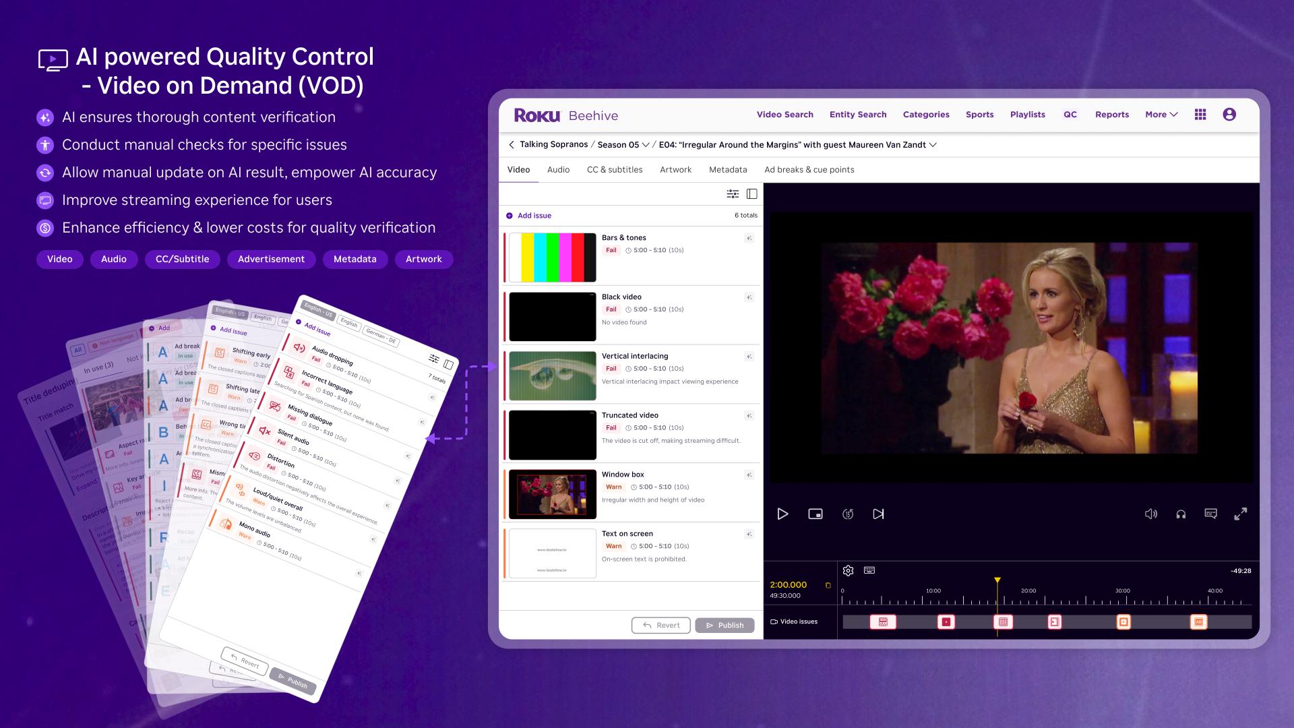Mute audio with the volume icon
Screen dimensions: 1294x728
(1151, 514)
